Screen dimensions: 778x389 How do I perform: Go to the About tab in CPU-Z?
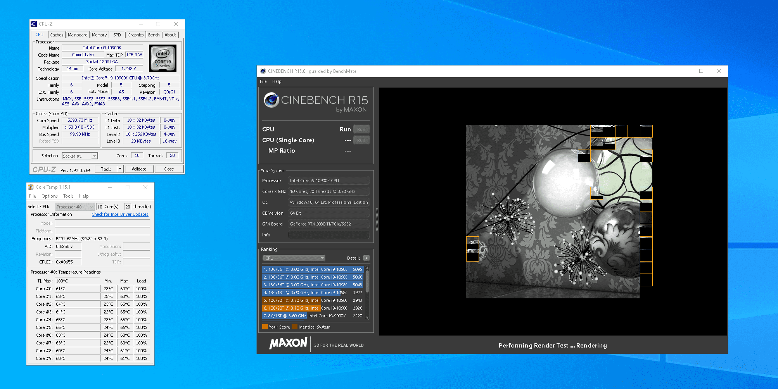click(x=170, y=35)
